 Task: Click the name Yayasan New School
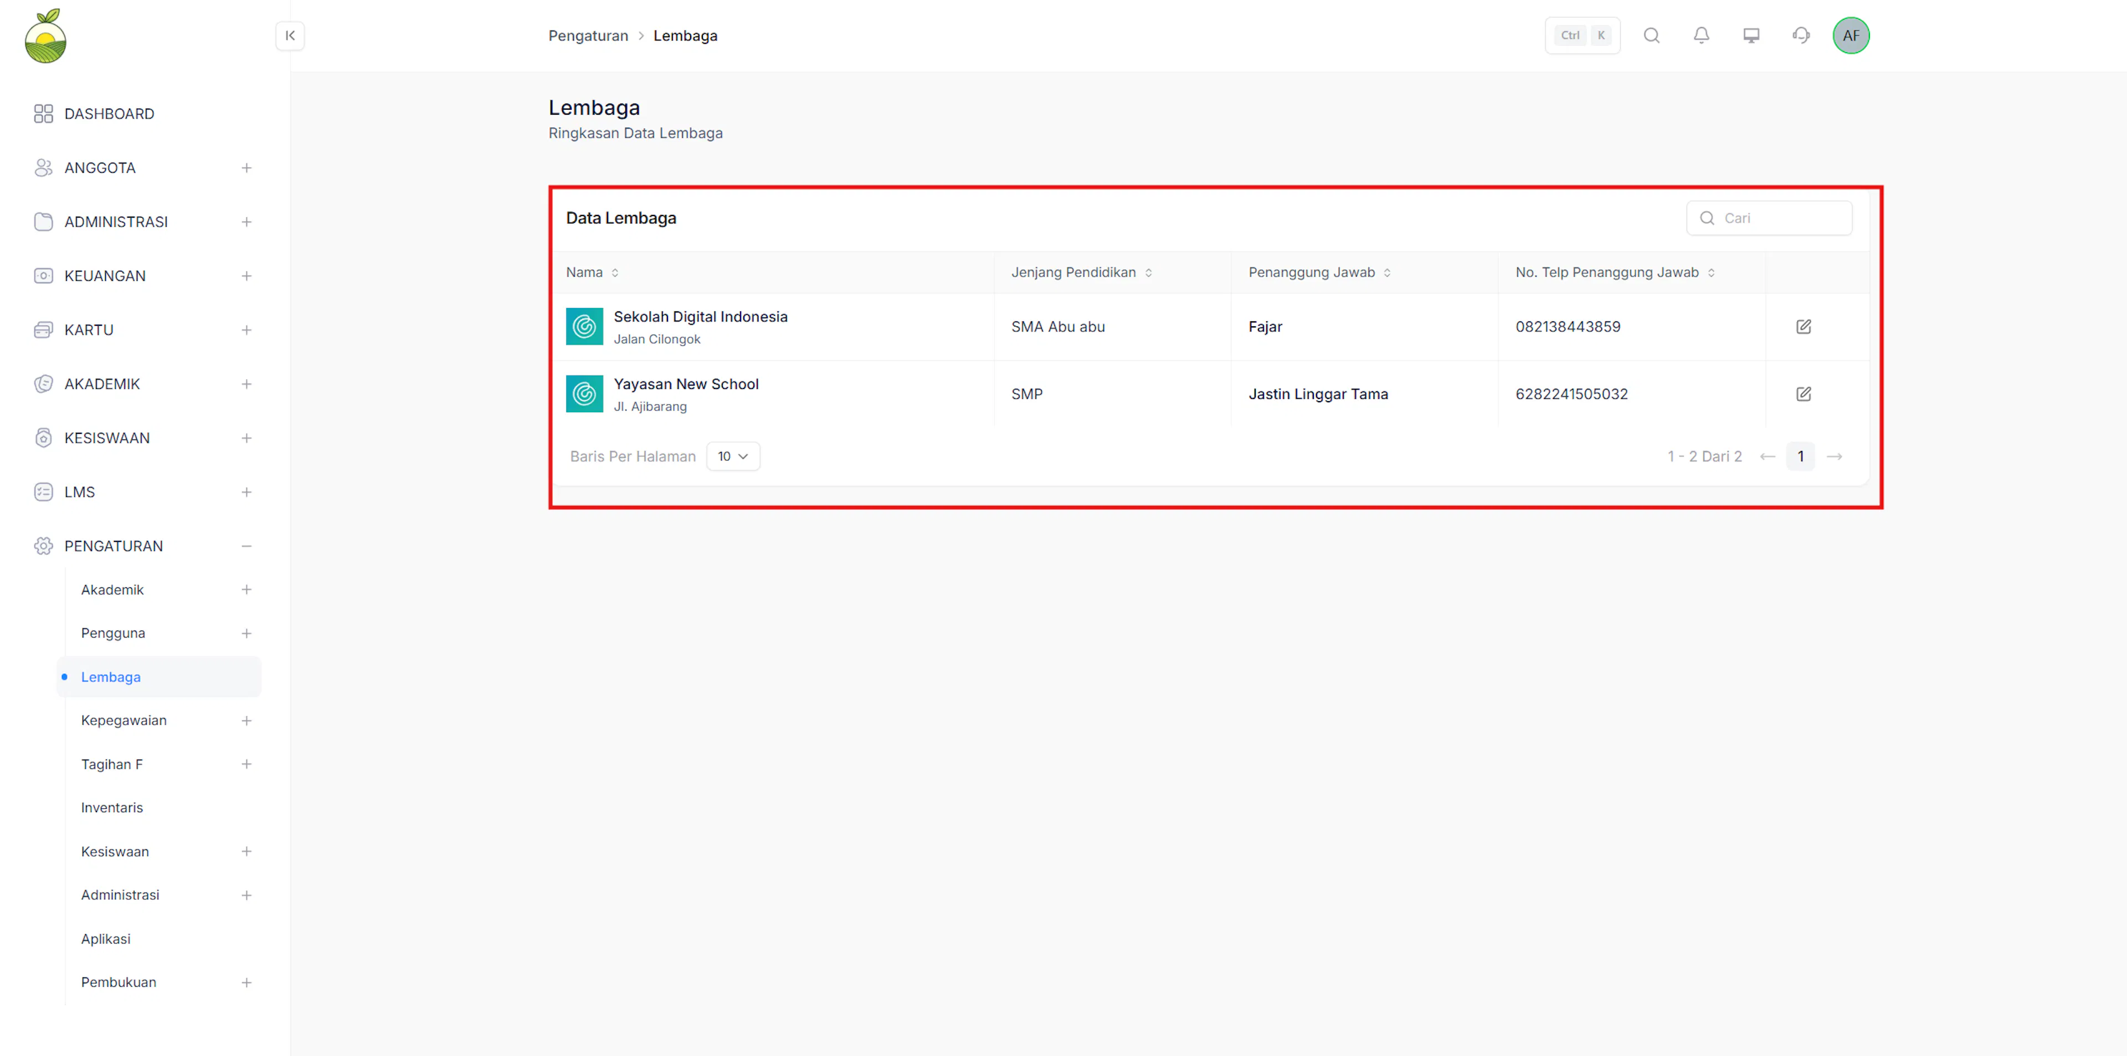click(x=686, y=384)
